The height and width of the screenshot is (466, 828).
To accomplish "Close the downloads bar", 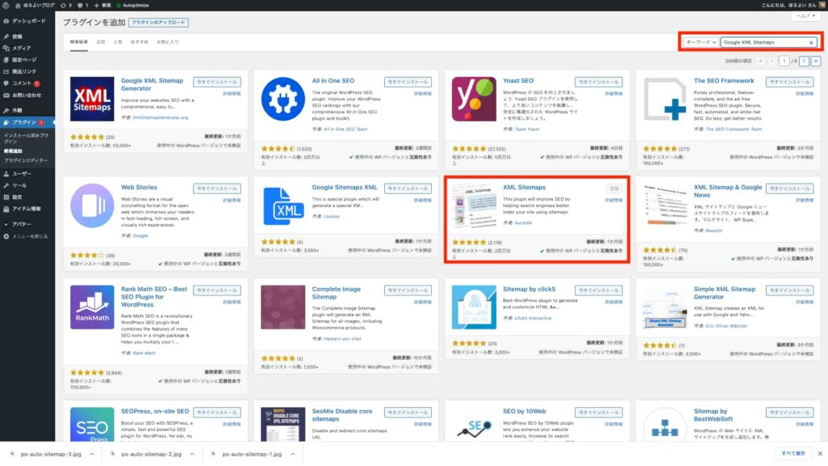I will tap(820, 454).
